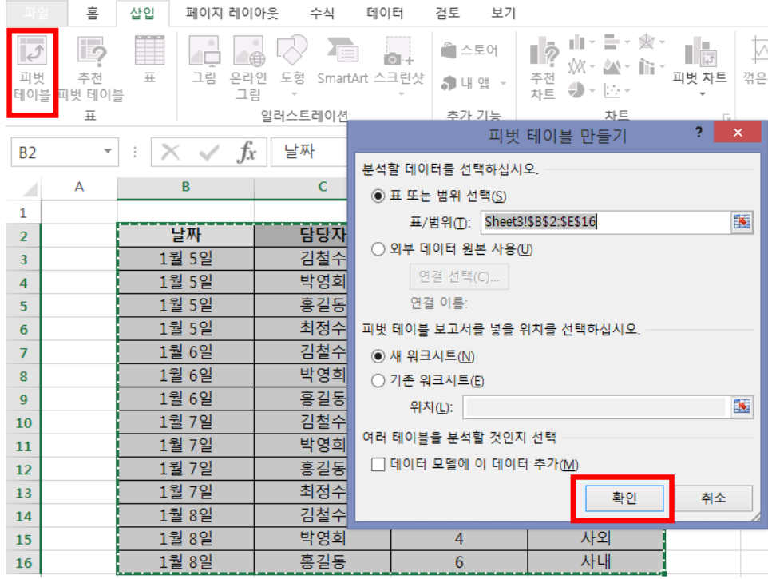Open the 스크린샷 tool
The height and width of the screenshot is (579, 768).
(399, 65)
